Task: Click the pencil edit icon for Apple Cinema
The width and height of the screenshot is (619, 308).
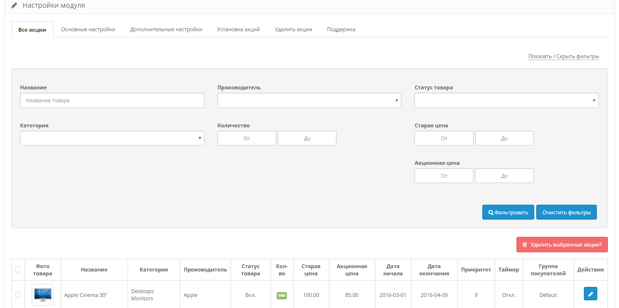Action: pyautogui.click(x=590, y=294)
